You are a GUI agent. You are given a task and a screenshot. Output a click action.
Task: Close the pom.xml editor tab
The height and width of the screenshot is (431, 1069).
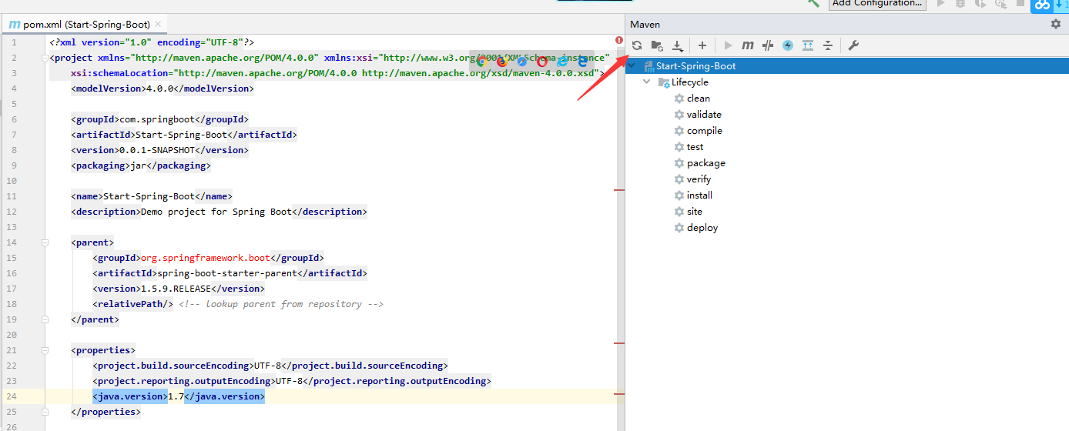tap(158, 25)
